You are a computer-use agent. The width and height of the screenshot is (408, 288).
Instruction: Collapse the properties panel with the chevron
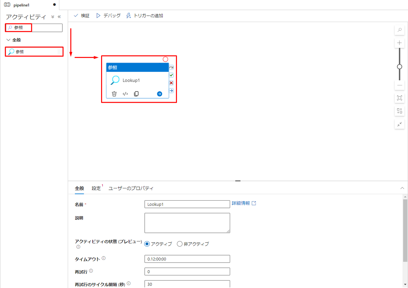coord(402,188)
